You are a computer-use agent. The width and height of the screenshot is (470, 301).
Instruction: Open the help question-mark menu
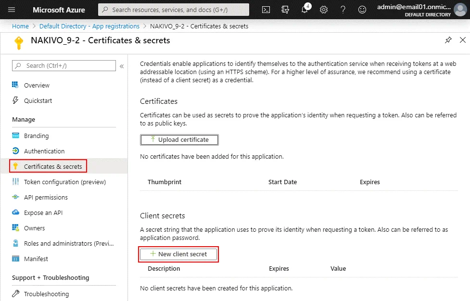click(x=343, y=9)
